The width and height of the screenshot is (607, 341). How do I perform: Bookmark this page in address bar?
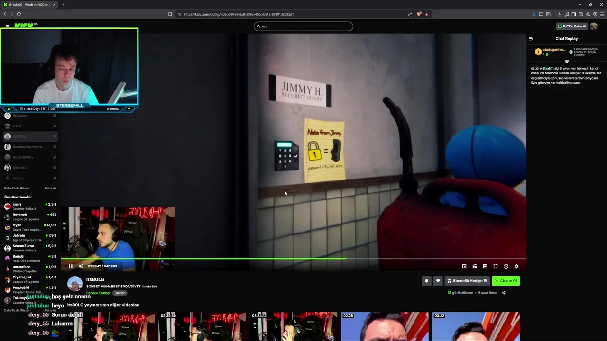pyautogui.click(x=170, y=14)
